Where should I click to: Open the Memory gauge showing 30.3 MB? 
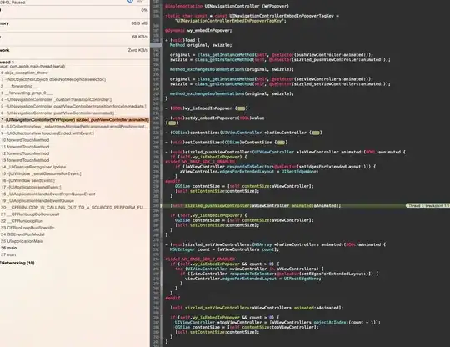coord(75,23)
